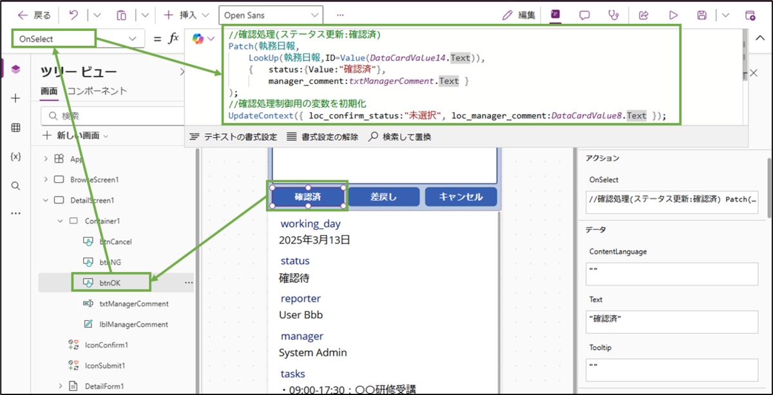The image size is (773, 395).
Task: Collapse the DetailScreen1 tree node
Action: click(x=46, y=200)
